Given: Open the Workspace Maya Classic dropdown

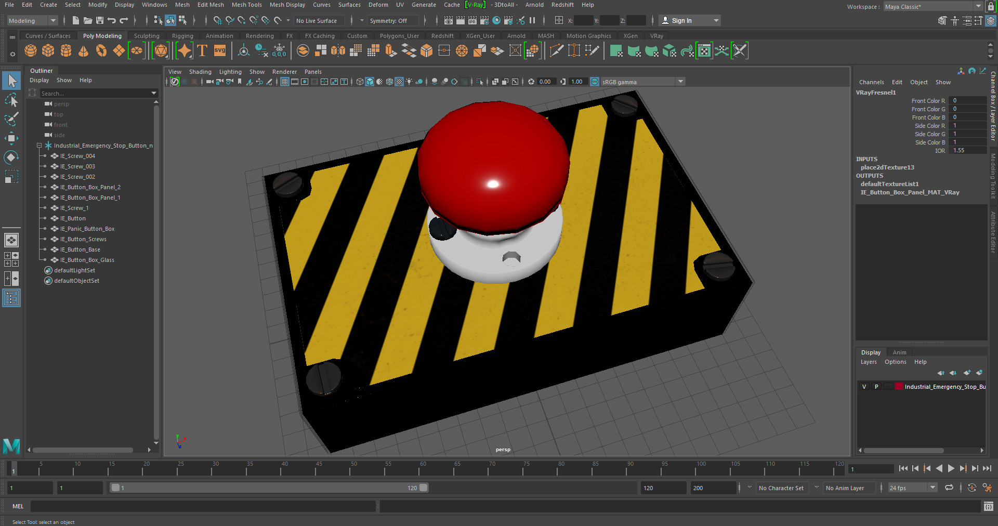Looking at the screenshot, I should click(x=933, y=7).
